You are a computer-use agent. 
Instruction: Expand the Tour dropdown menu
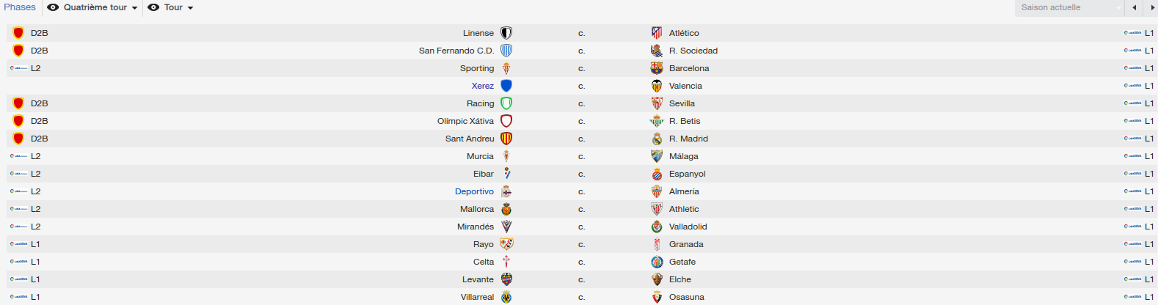179,7
